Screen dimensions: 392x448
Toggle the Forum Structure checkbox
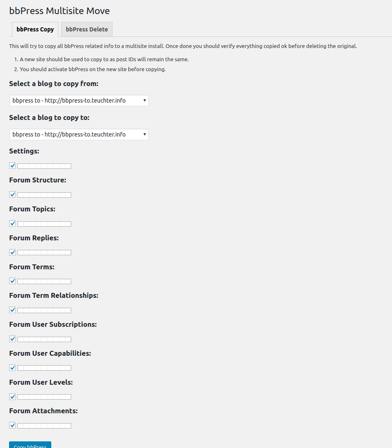[x=12, y=194]
